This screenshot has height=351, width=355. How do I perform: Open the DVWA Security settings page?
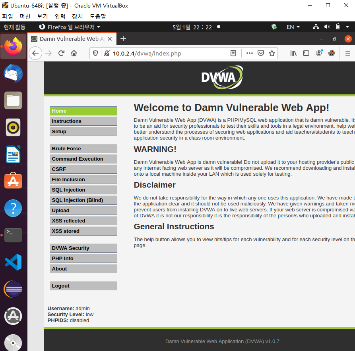coord(83,248)
